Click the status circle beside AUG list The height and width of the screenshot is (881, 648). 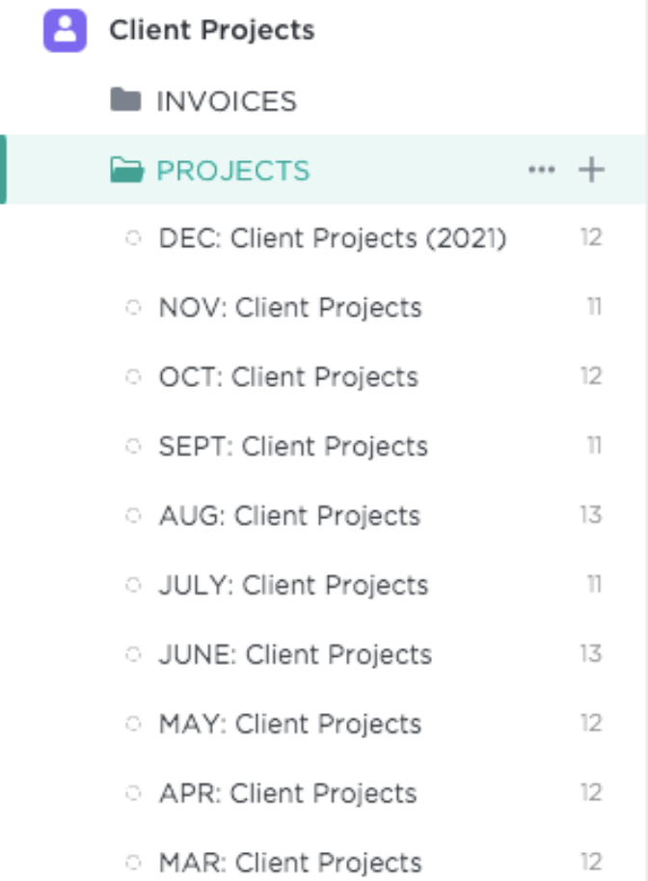pos(134,516)
